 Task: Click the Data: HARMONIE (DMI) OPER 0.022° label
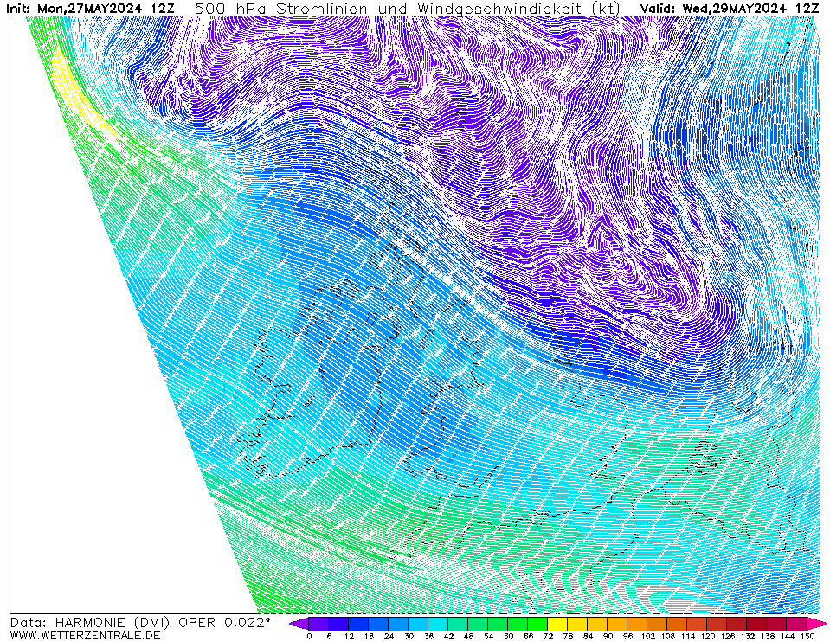point(140,622)
